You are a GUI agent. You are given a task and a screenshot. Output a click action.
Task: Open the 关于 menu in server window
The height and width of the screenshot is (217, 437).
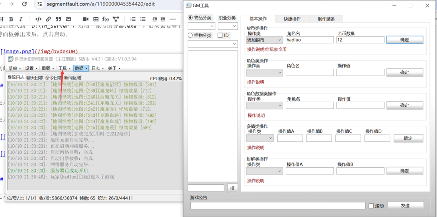[x=114, y=68]
